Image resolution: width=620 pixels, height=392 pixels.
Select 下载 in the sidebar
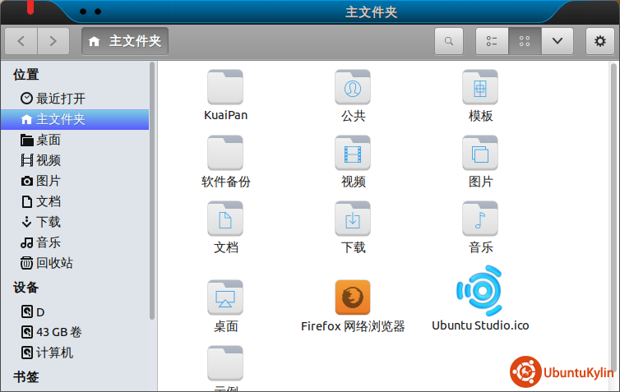[48, 222]
